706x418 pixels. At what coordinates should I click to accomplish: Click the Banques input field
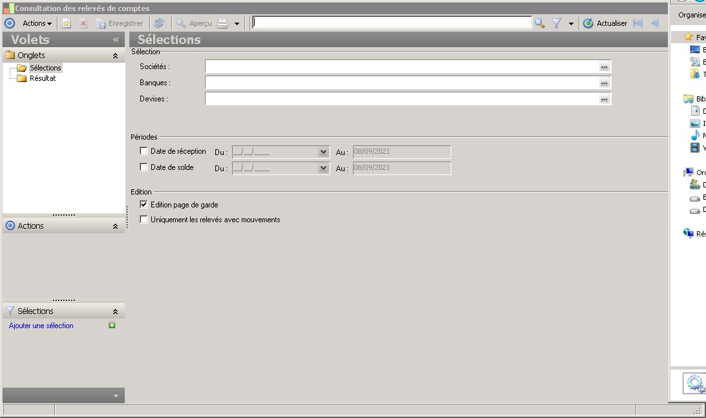pos(401,83)
